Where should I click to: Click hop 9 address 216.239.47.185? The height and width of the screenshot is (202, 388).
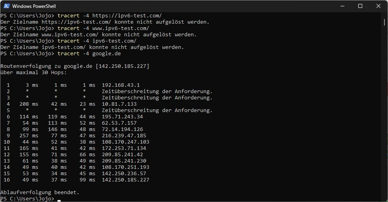click(x=124, y=136)
